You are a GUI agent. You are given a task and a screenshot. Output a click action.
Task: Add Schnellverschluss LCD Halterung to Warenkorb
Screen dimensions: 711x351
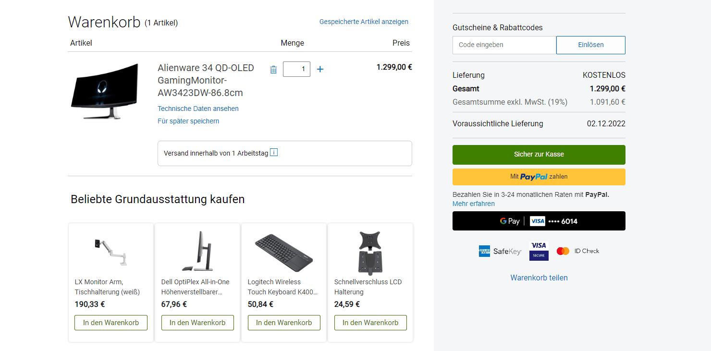pyautogui.click(x=370, y=323)
